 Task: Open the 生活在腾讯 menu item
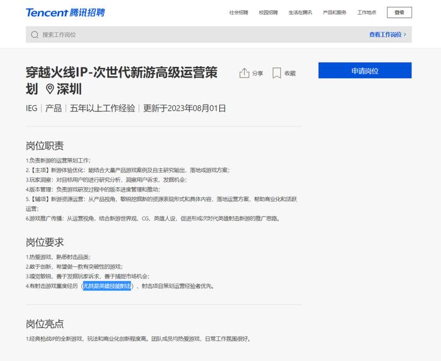(300, 13)
